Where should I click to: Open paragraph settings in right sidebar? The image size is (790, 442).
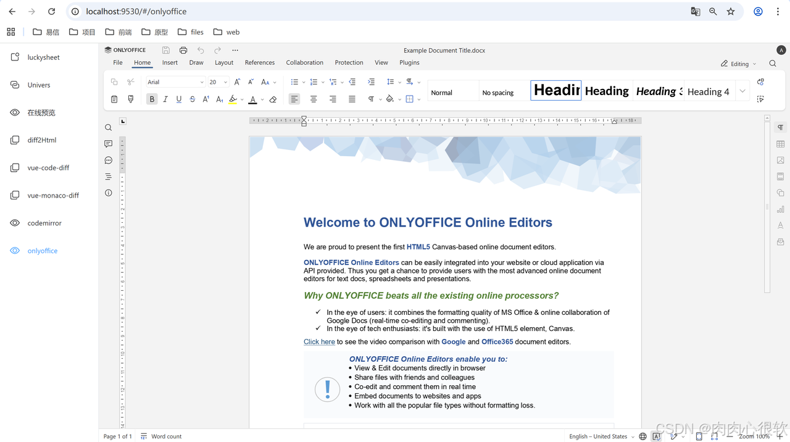click(780, 128)
